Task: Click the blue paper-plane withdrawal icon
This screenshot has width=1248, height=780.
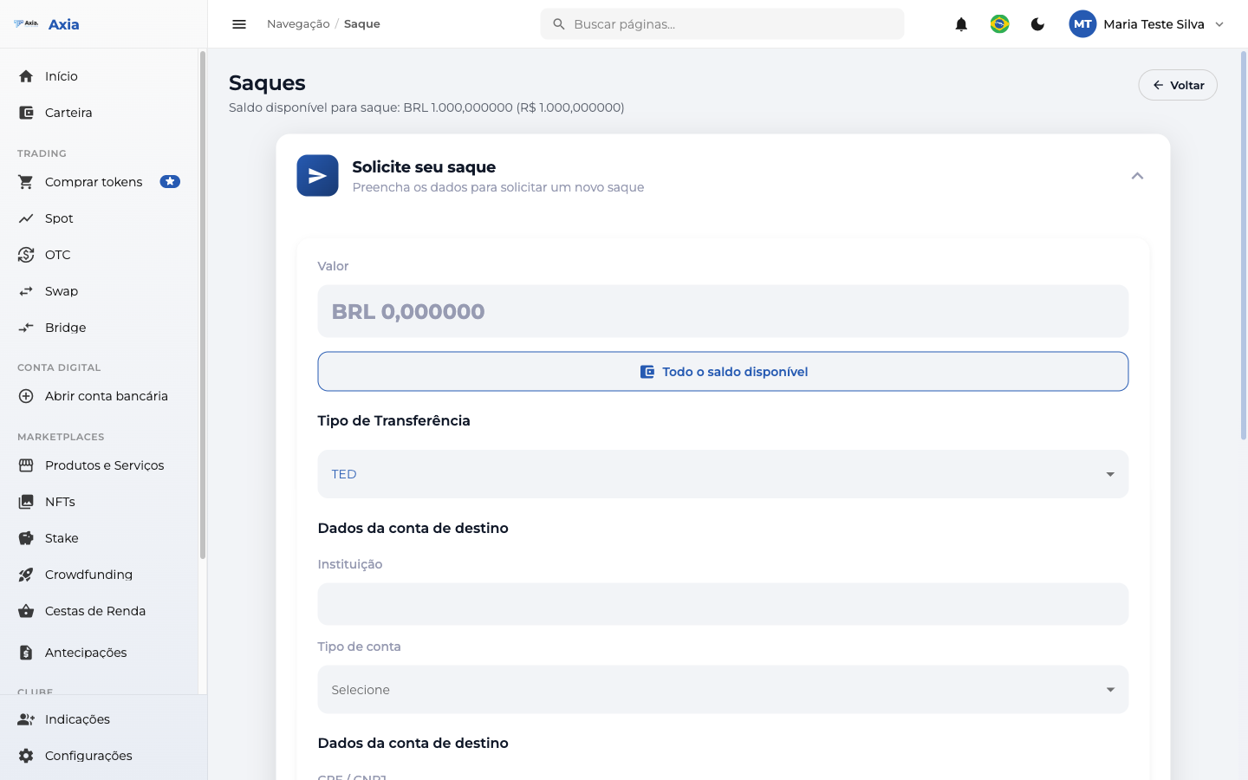Action: coord(317,176)
